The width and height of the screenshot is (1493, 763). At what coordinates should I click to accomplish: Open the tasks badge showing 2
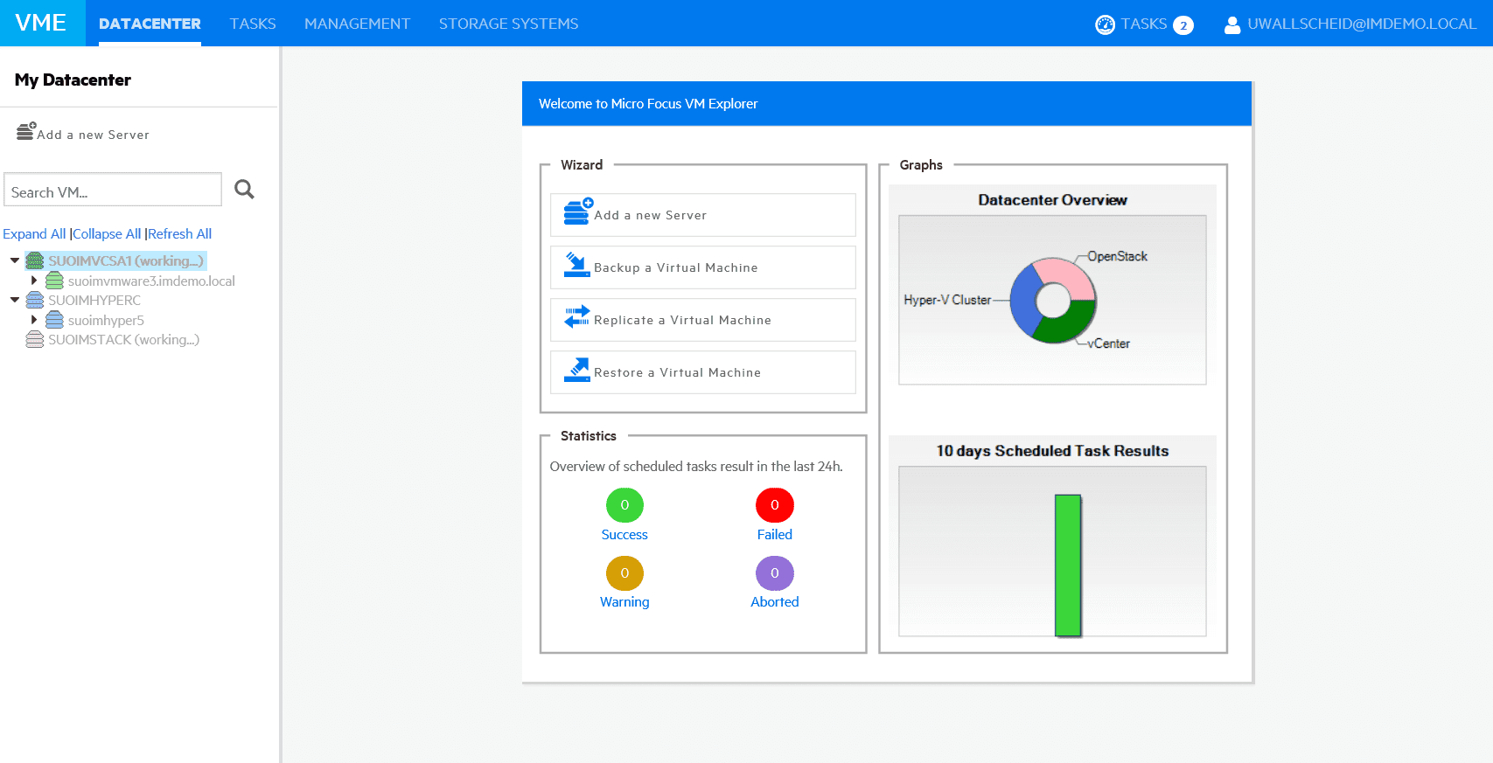tap(1183, 25)
